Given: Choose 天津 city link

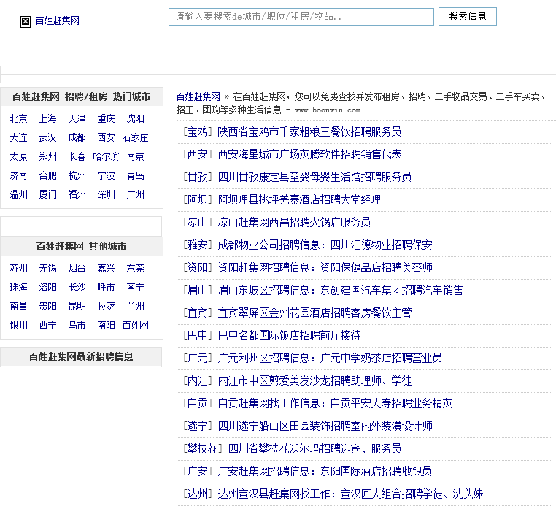Looking at the screenshot, I should [x=77, y=118].
